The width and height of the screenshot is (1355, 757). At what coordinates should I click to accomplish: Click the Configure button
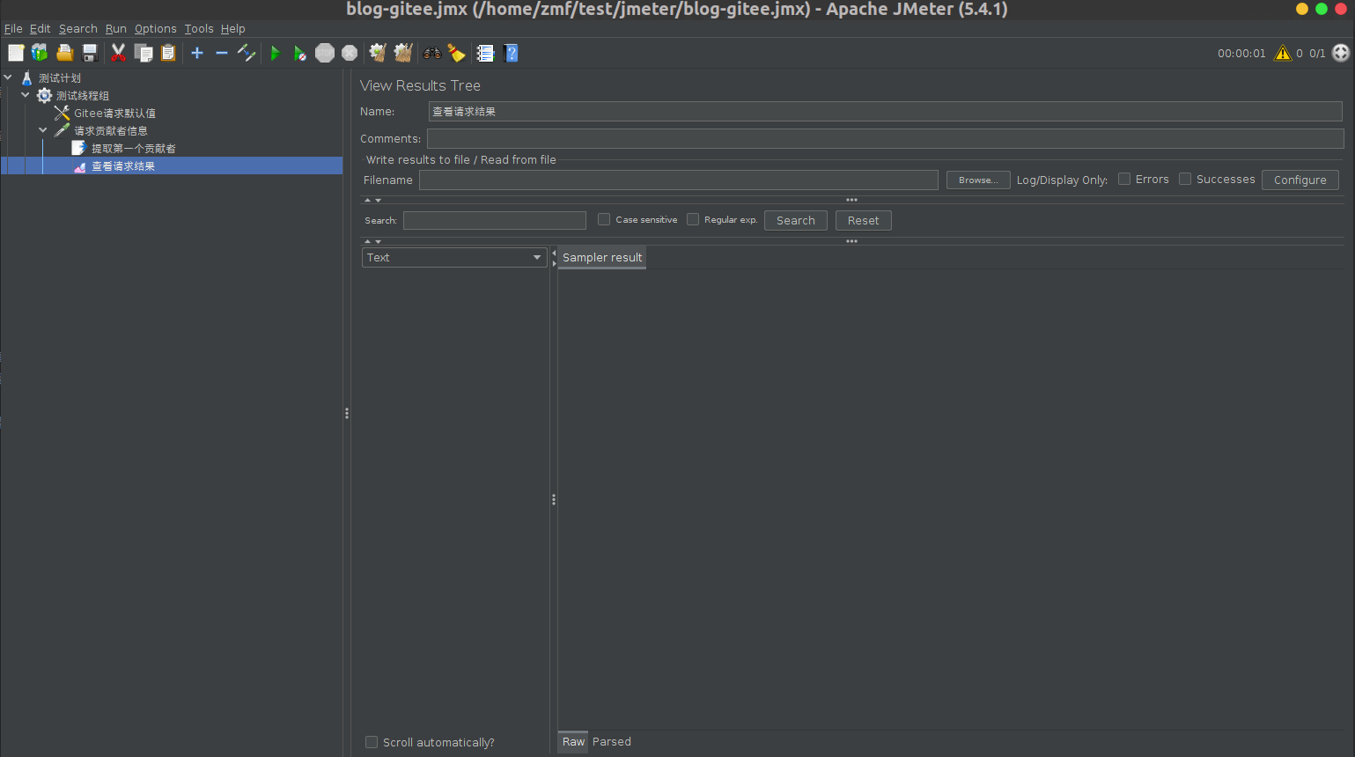point(1300,180)
